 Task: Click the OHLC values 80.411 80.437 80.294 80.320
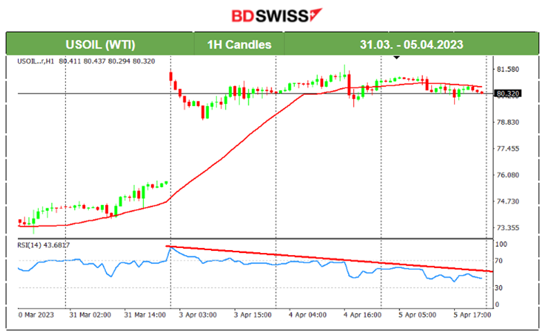pos(107,62)
